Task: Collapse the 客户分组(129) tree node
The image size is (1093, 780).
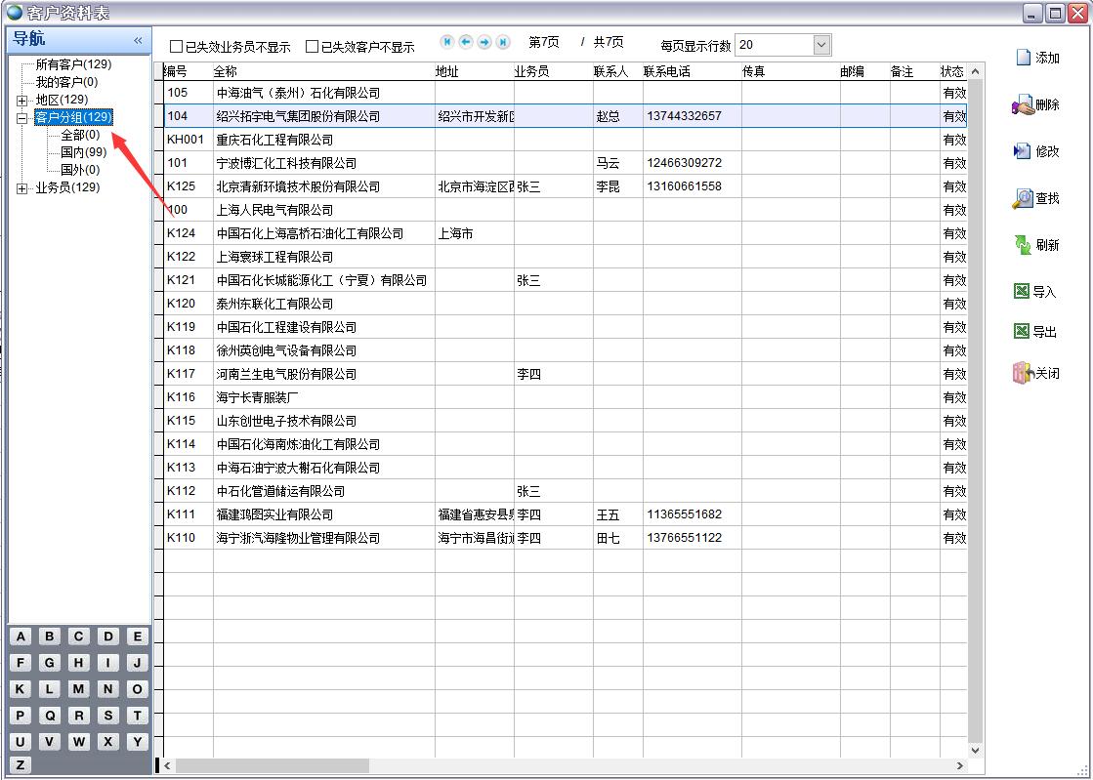Action: pyautogui.click(x=22, y=118)
